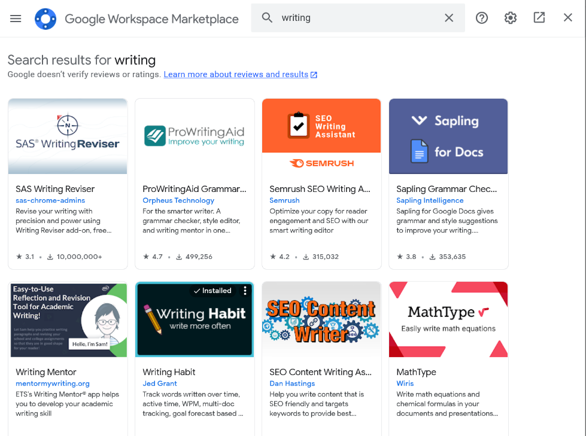The image size is (586, 436).
Task: Select the 'Sapling Grammar Chec...' title
Action: [447, 189]
